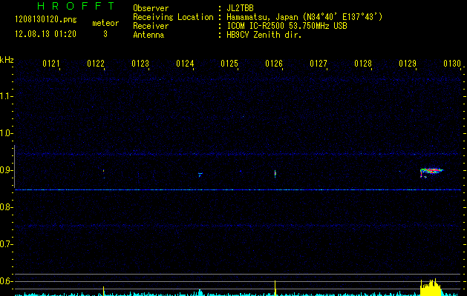The image size is (467, 296).
Task: Select the observer callsign JL2TBB
Action: 242,8
